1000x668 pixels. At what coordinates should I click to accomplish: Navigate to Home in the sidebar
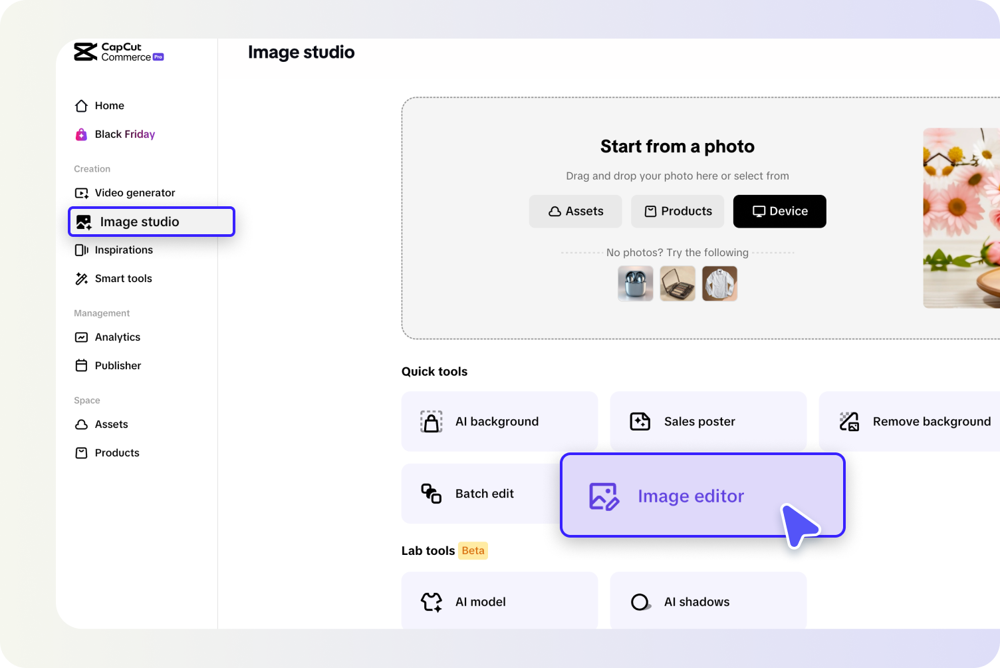(x=109, y=105)
